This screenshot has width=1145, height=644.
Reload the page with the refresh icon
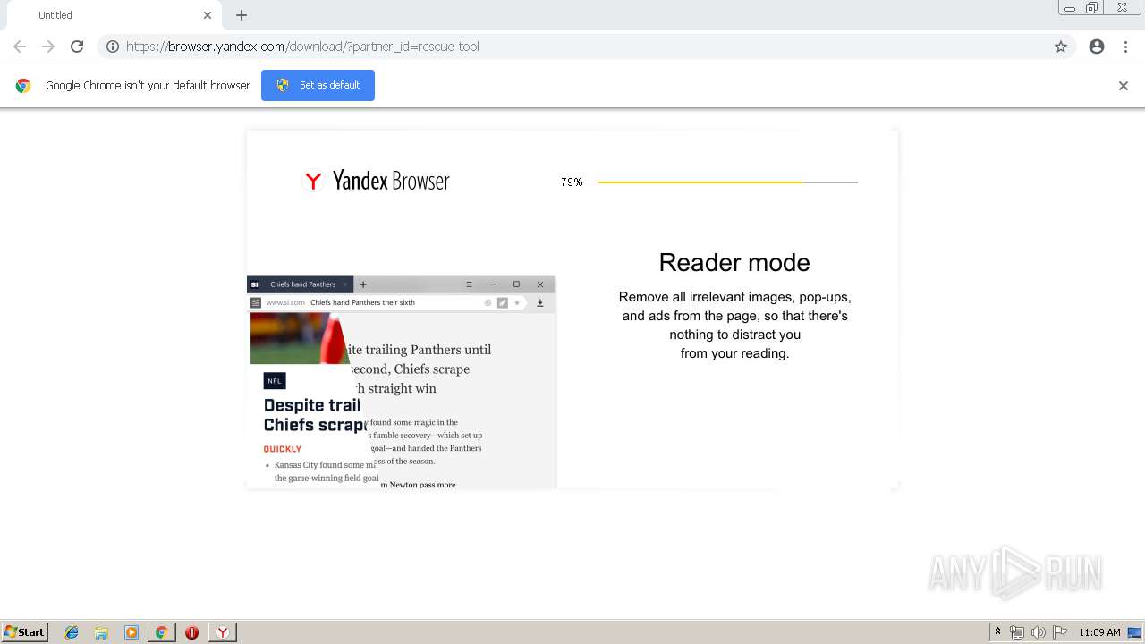[x=77, y=47]
